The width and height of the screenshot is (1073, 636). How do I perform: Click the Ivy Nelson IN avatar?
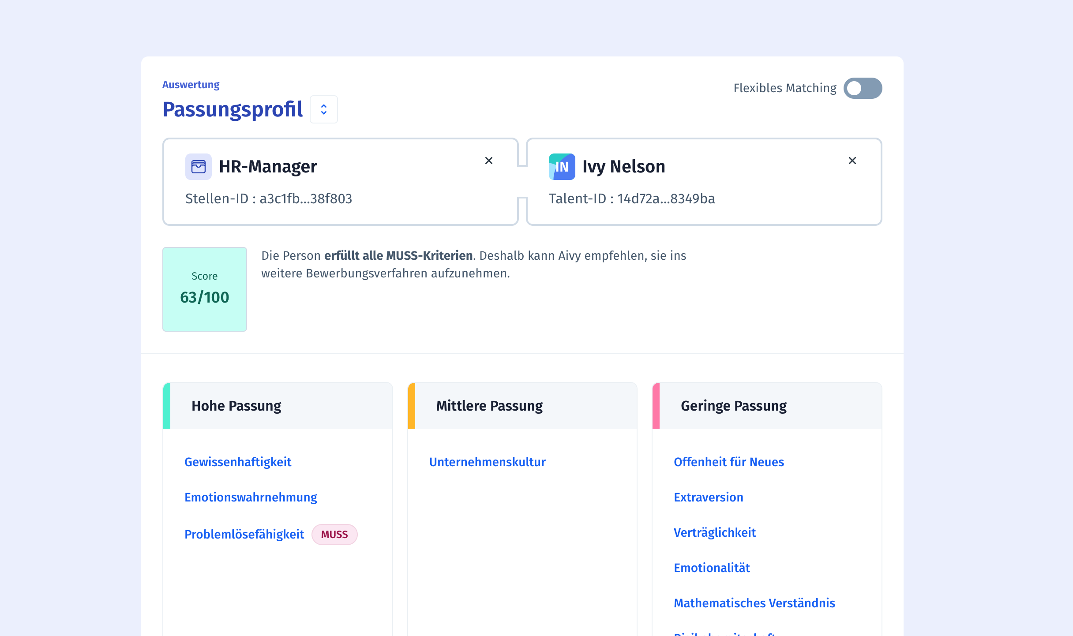point(562,167)
